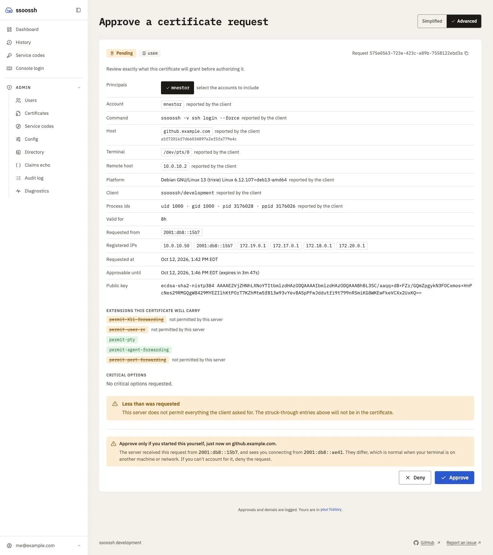Click the ssoossh cloud logo icon
493x555 pixels.
[x=9, y=10]
